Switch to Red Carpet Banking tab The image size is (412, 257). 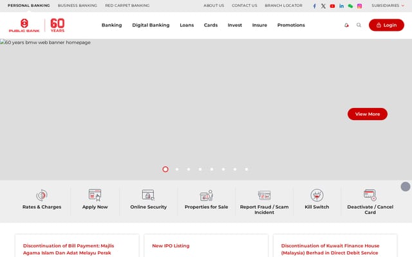coord(127,6)
